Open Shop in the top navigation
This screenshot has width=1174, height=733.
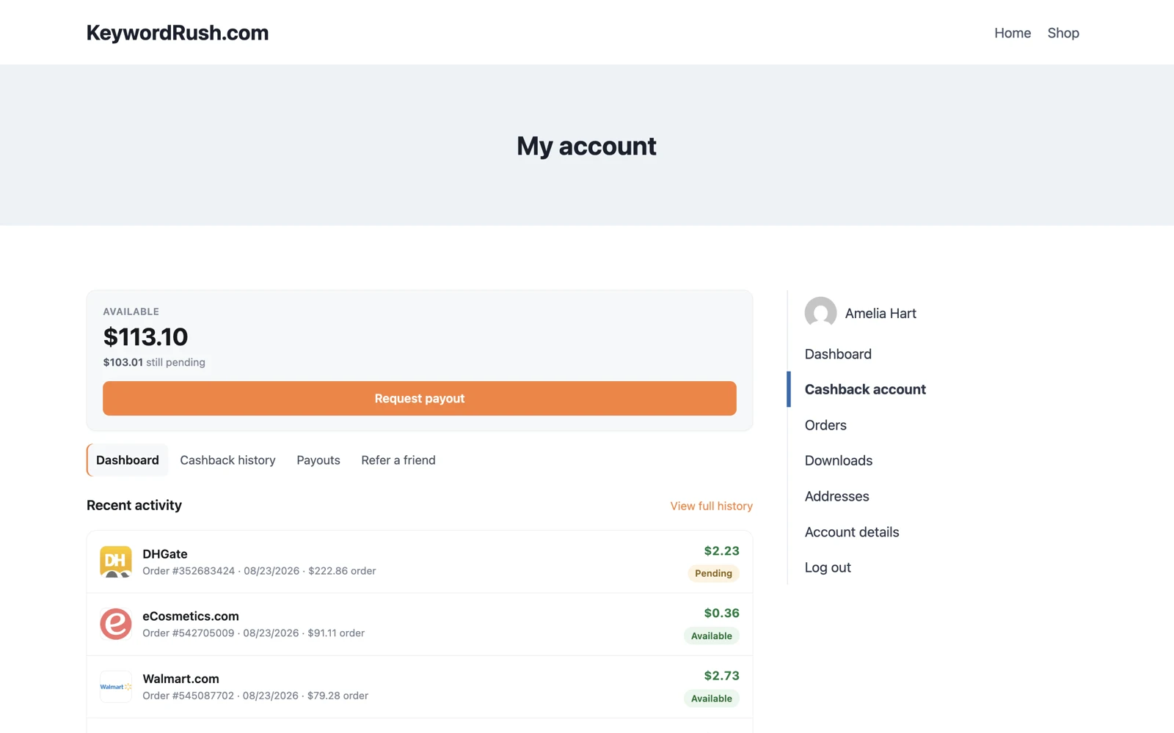click(x=1063, y=33)
